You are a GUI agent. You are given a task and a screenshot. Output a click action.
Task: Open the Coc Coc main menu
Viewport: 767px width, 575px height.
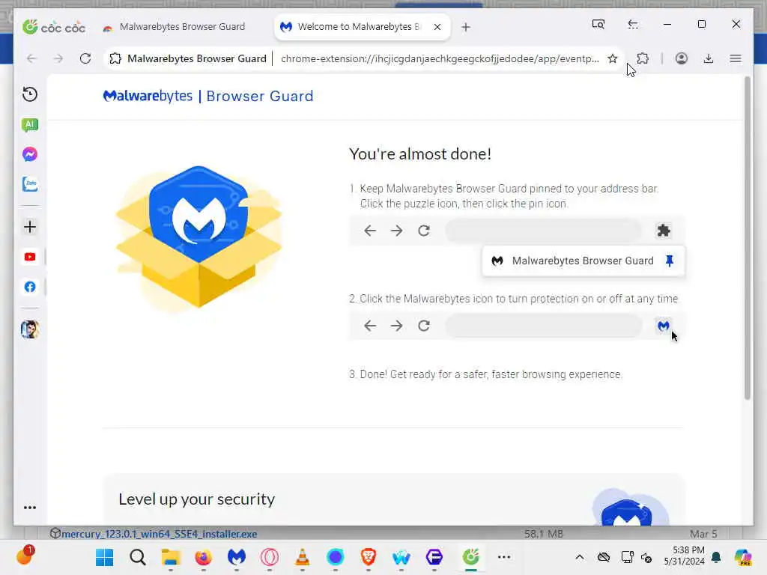736,58
